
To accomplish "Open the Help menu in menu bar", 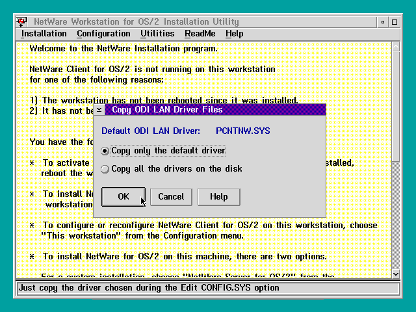I will pyautogui.click(x=235, y=34).
